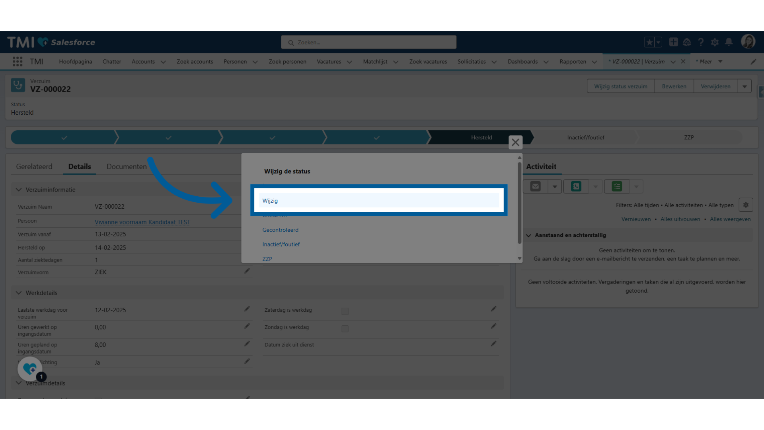Select the Details tab on verzuim record
The width and height of the screenshot is (764, 430).
click(x=79, y=166)
